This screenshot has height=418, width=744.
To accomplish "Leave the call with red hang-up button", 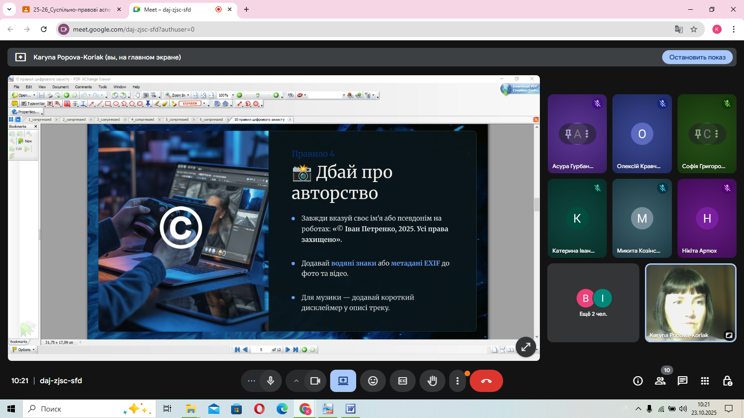I will tap(486, 381).
